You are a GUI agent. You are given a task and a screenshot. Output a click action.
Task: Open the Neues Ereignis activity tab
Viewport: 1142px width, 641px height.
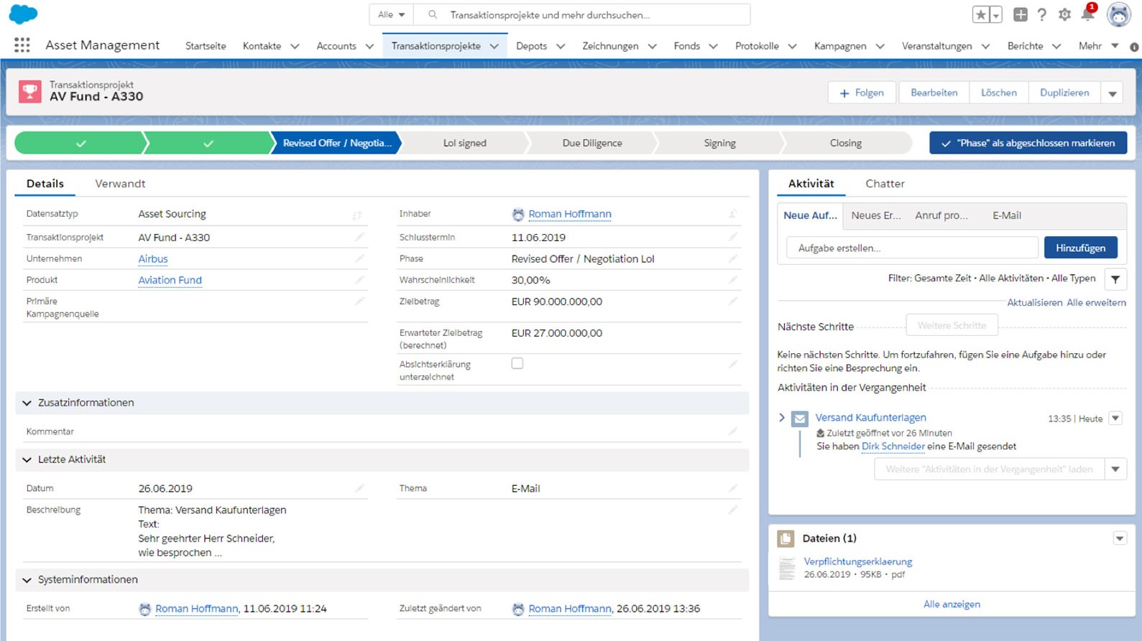point(875,215)
